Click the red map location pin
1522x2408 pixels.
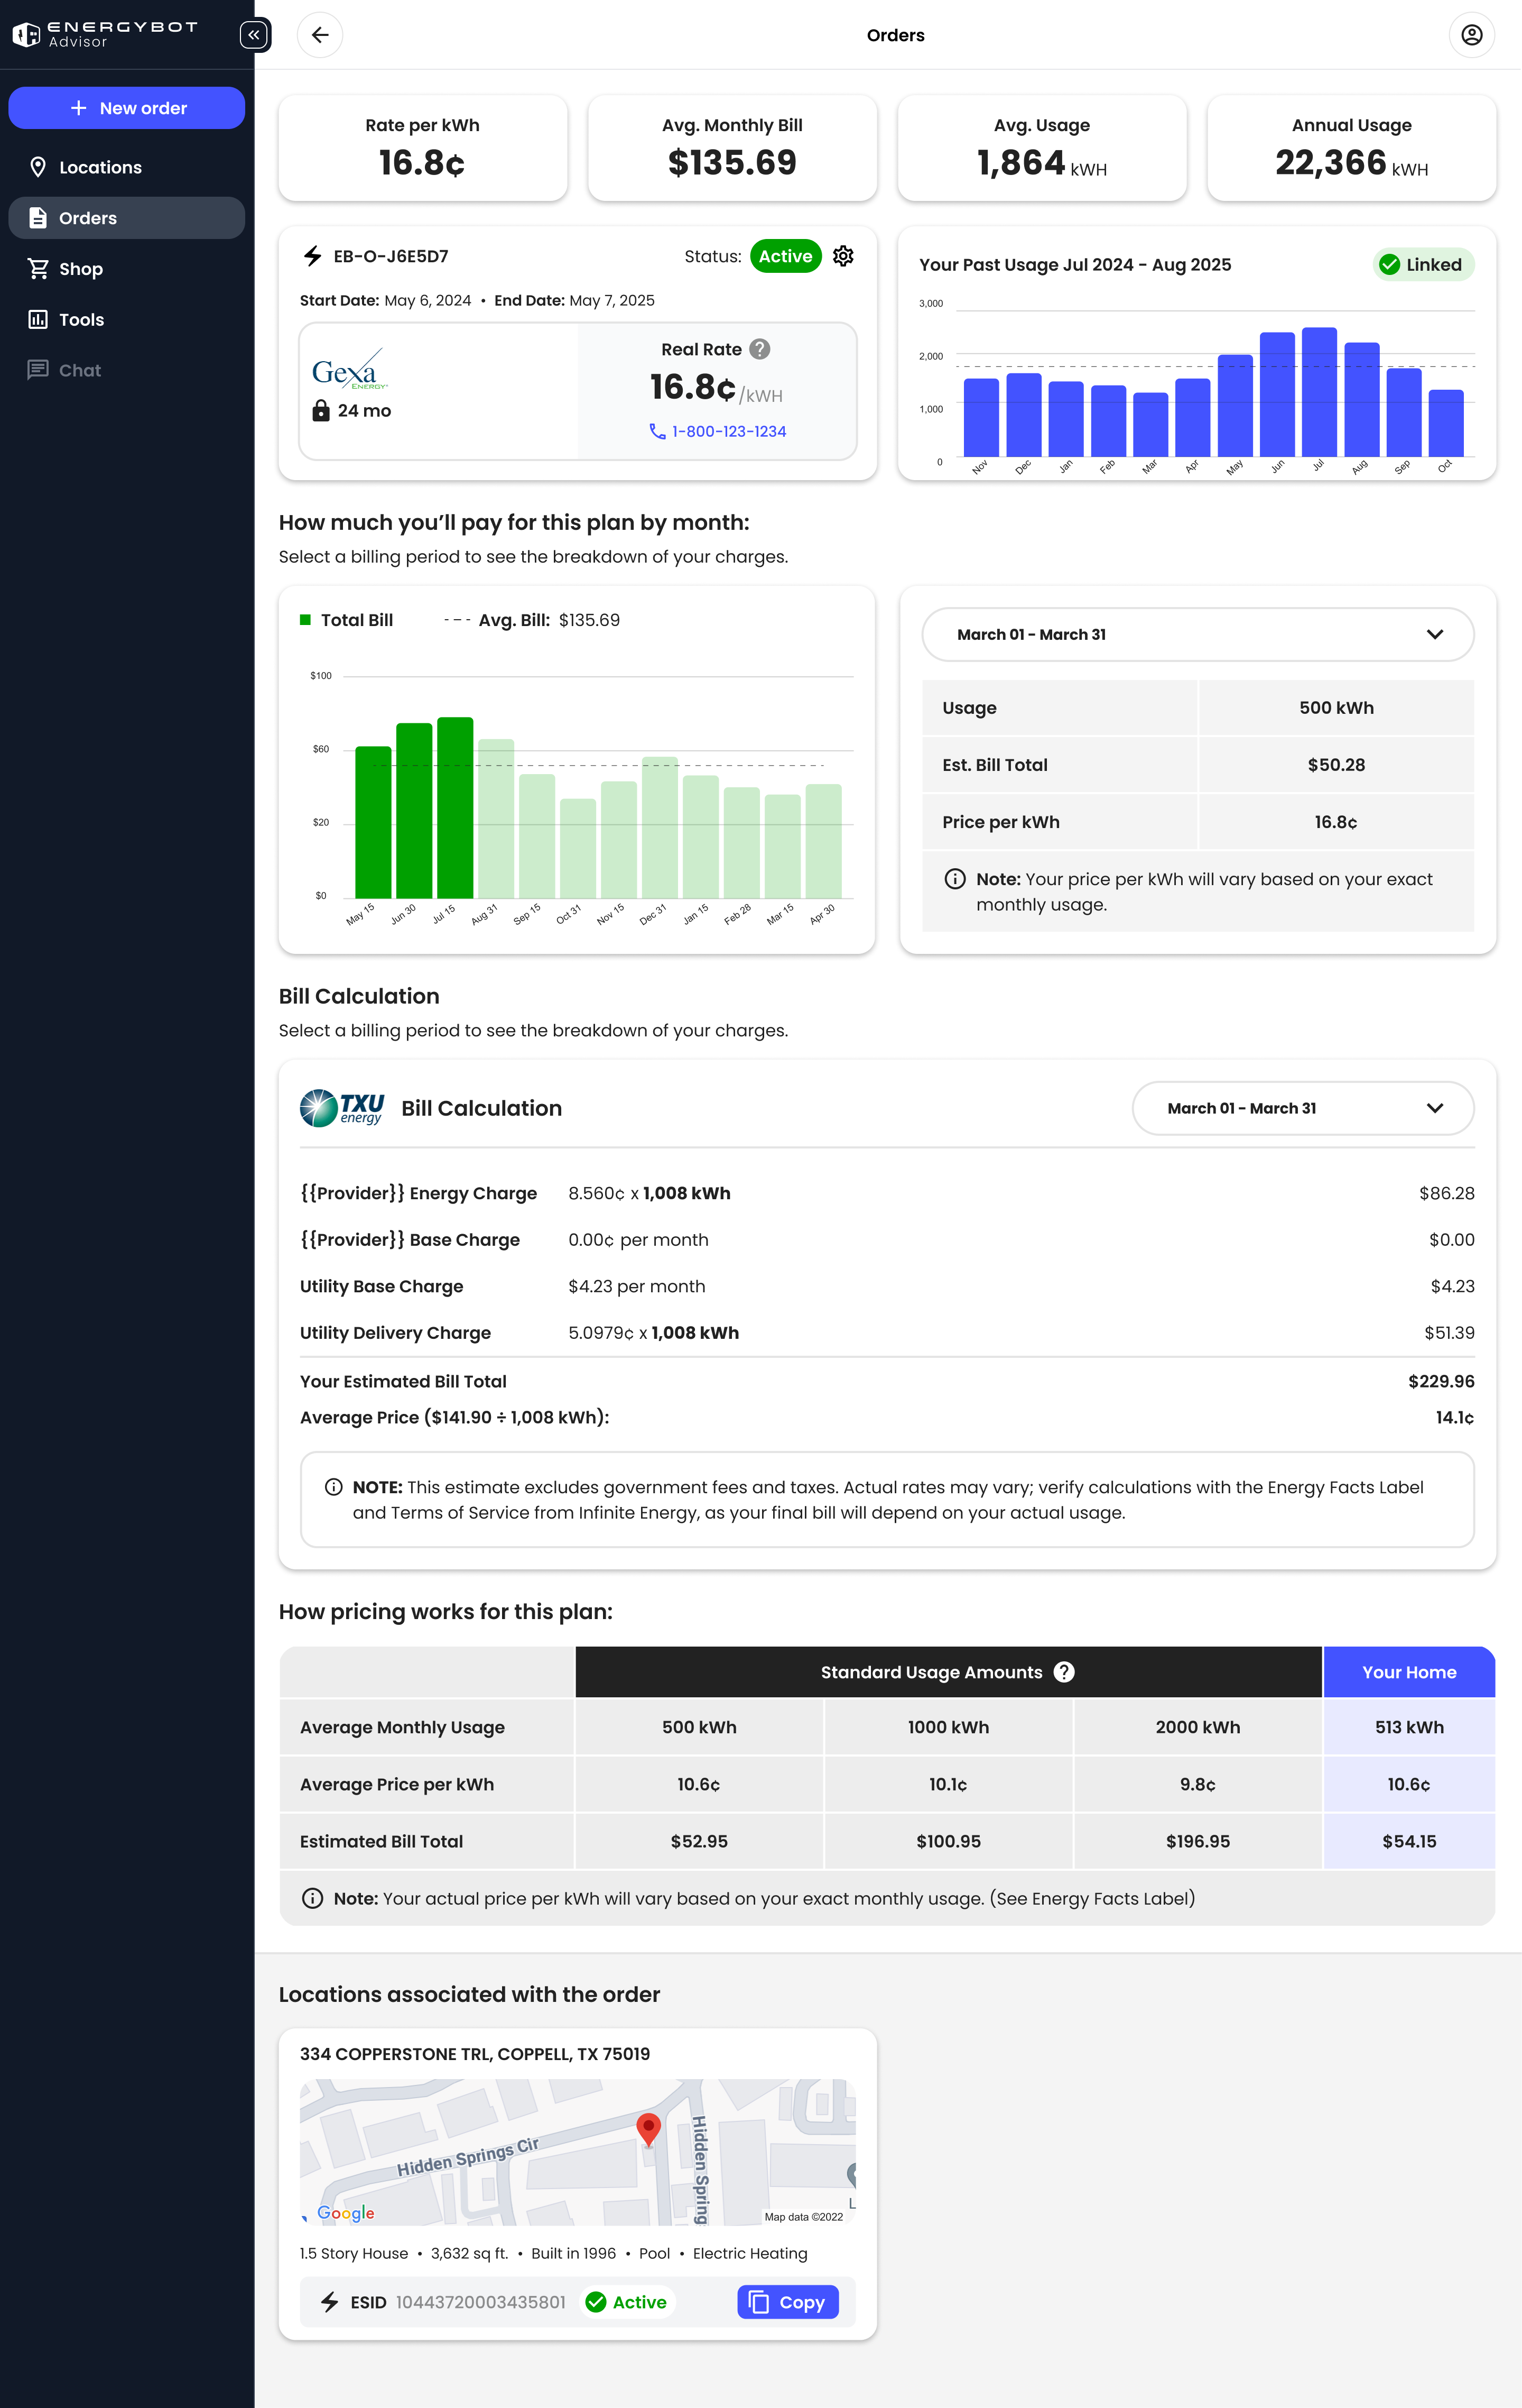tap(648, 2128)
